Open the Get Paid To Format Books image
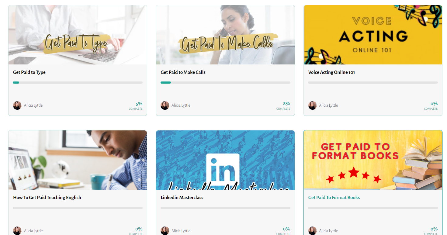The width and height of the screenshot is (447, 235). [373, 160]
